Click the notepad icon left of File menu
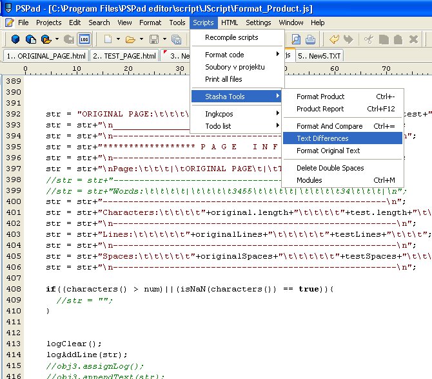This screenshot has width=432, height=379. (10, 23)
